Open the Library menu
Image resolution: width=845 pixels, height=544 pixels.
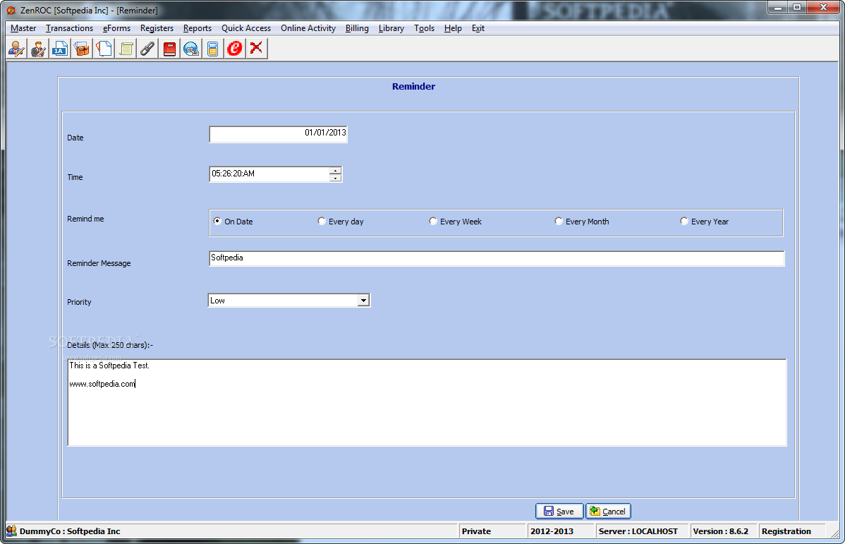pos(391,28)
